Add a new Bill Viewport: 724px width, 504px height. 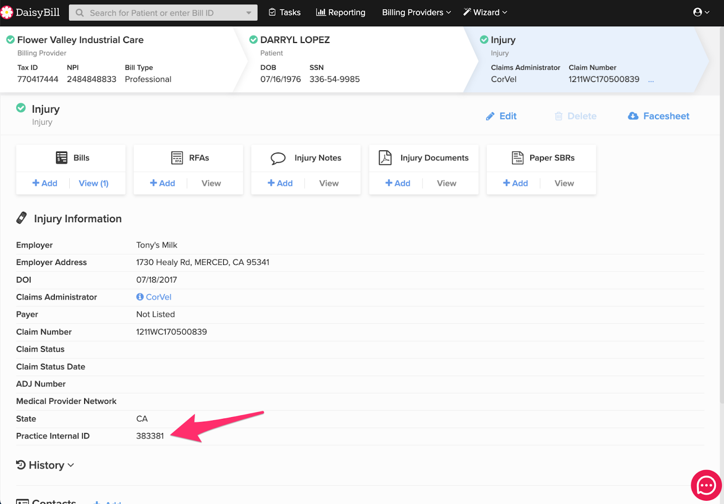(44, 183)
